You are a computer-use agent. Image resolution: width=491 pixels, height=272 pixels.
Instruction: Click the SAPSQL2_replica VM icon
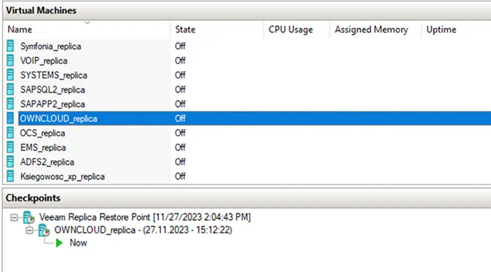(x=10, y=89)
